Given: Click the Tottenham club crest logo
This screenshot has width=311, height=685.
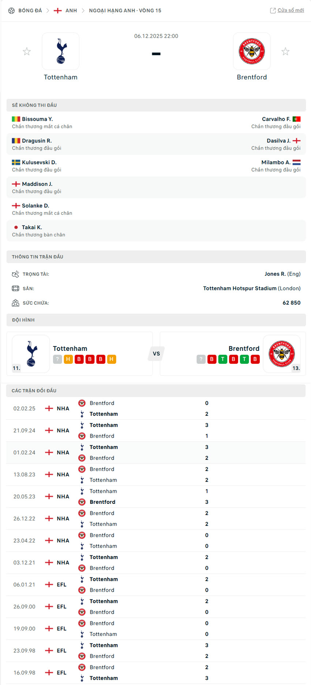Looking at the screenshot, I should 60,51.
